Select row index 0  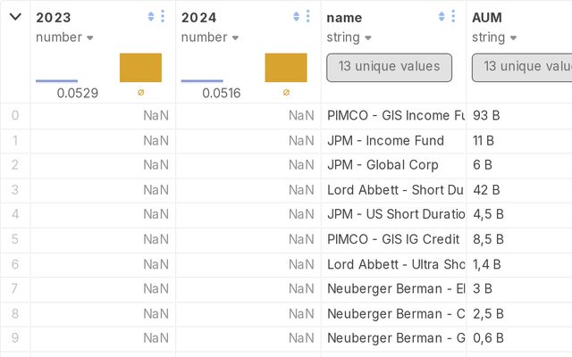[15, 115]
